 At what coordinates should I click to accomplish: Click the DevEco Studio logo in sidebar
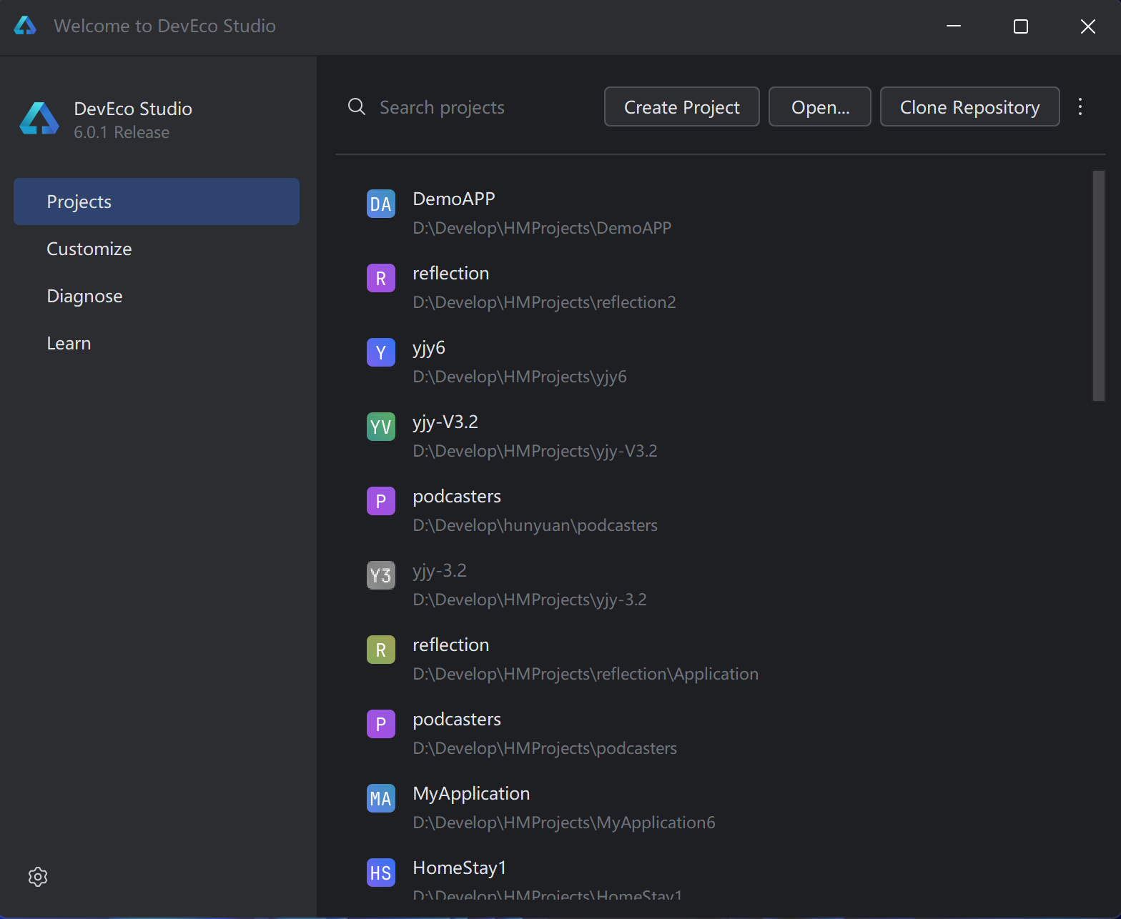[x=39, y=119]
